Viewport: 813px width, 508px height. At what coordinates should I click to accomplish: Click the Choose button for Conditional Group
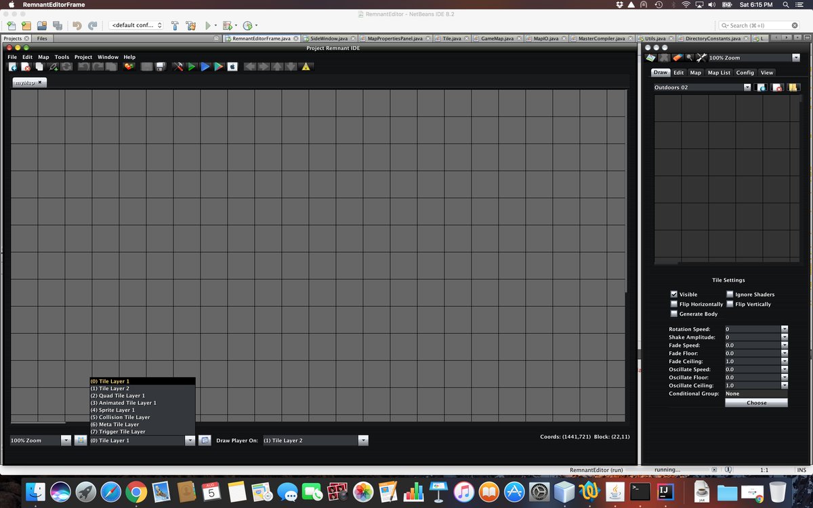(756, 402)
